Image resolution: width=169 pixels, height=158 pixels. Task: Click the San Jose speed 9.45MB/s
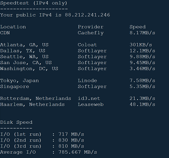pyautogui.click(x=142, y=62)
